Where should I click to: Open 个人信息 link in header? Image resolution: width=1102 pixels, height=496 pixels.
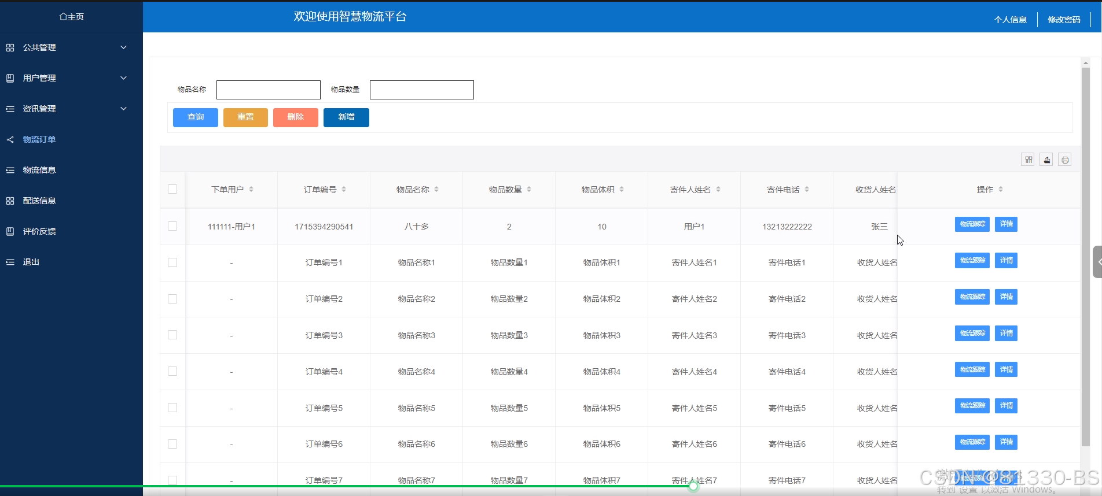point(1010,20)
